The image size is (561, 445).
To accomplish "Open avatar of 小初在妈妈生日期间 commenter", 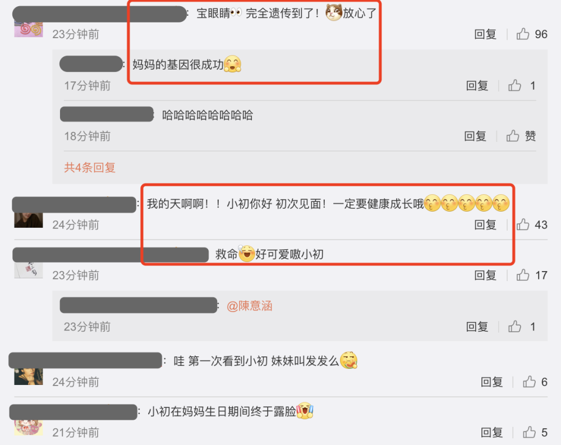I will [x=29, y=428].
